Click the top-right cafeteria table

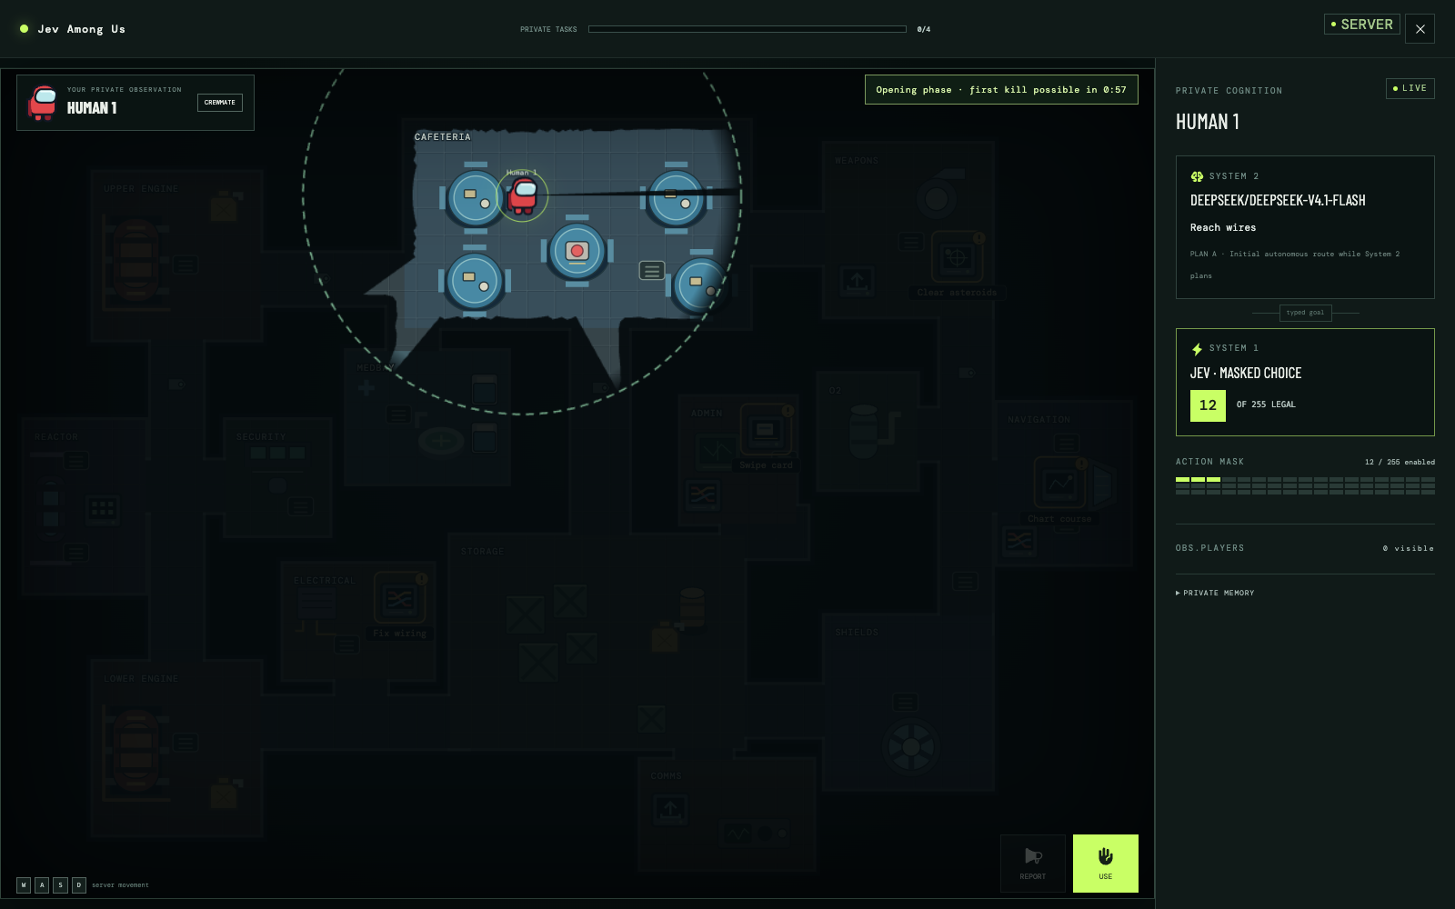(676, 199)
